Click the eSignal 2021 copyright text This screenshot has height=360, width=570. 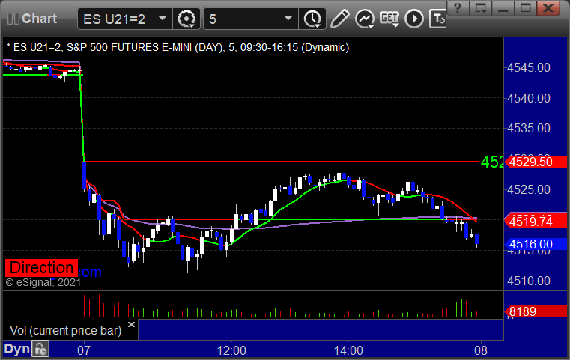tap(43, 282)
